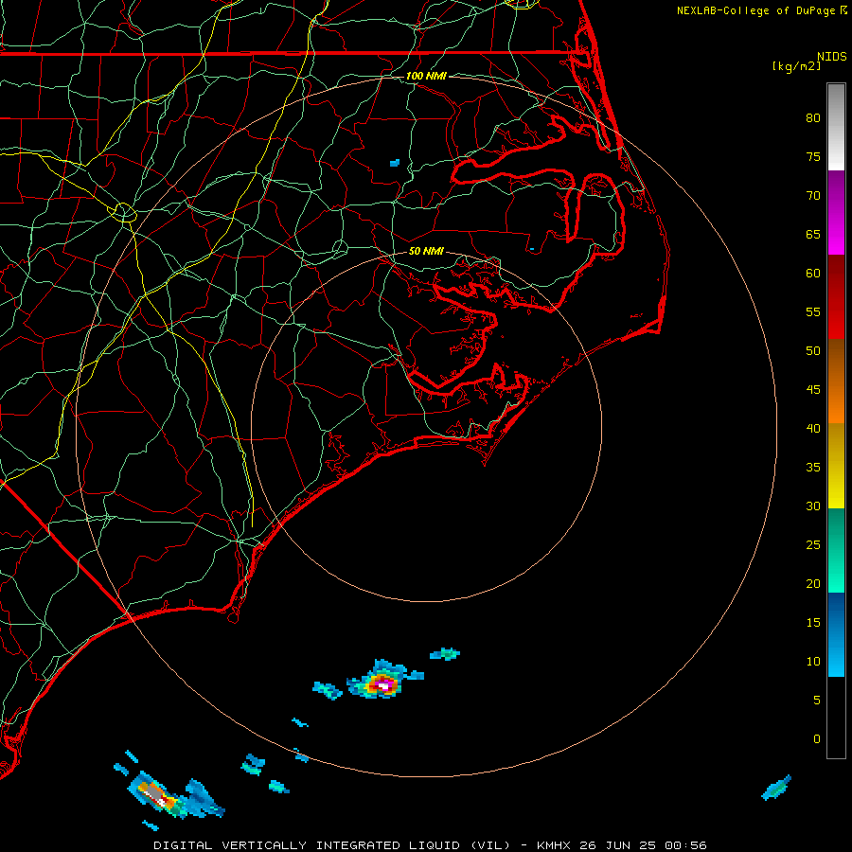Click the 50 value on the color scale
852x852 pixels.
813,350
